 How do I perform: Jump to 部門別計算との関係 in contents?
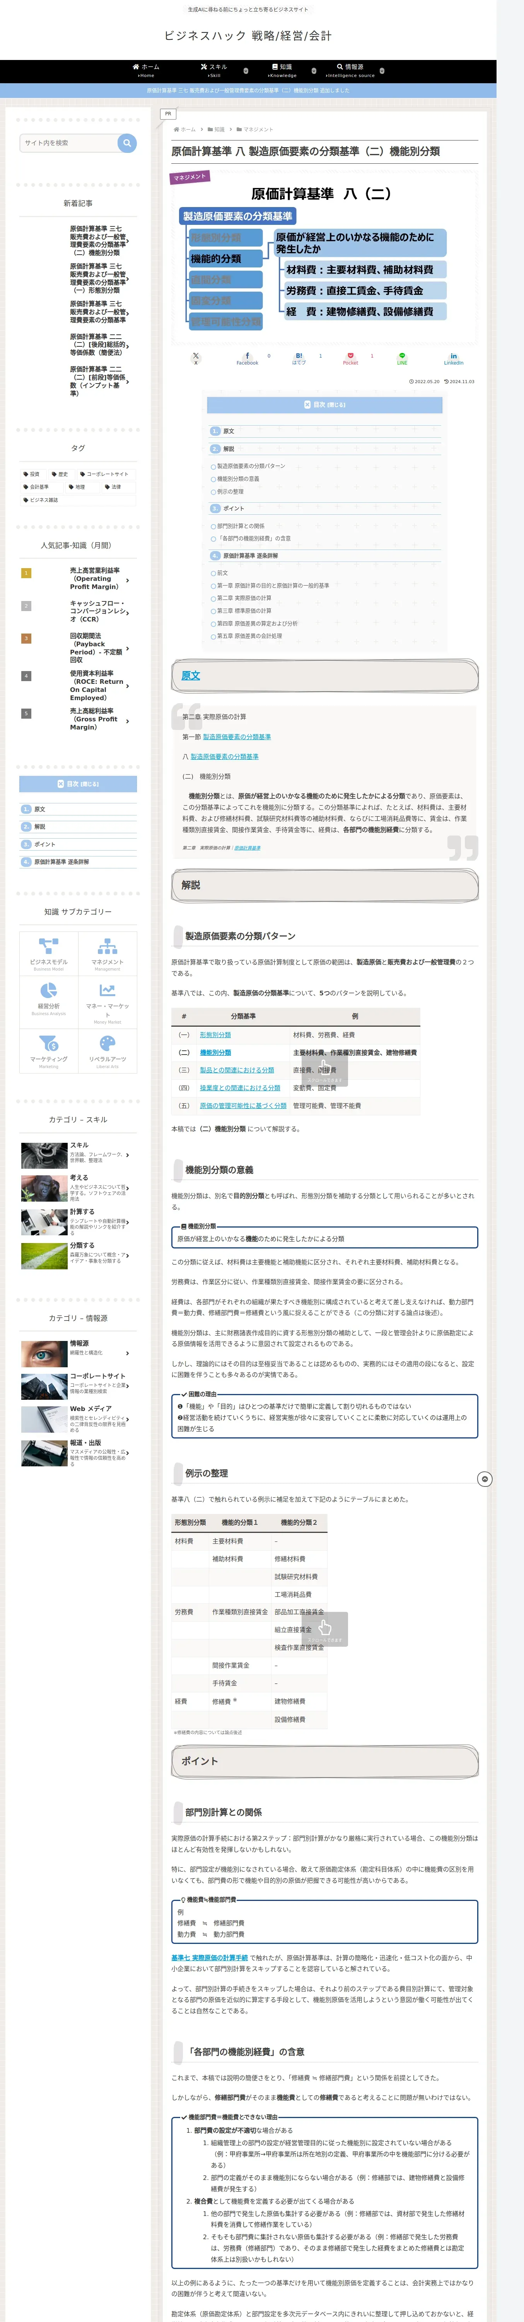tap(241, 526)
